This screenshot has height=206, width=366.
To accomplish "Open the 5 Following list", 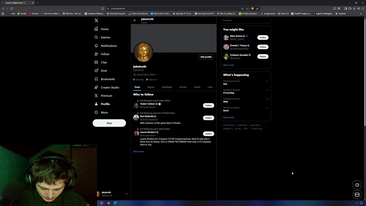I will pyautogui.click(x=138, y=80).
